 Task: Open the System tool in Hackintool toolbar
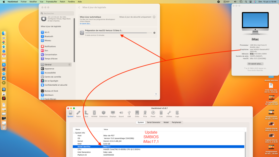(70, 114)
